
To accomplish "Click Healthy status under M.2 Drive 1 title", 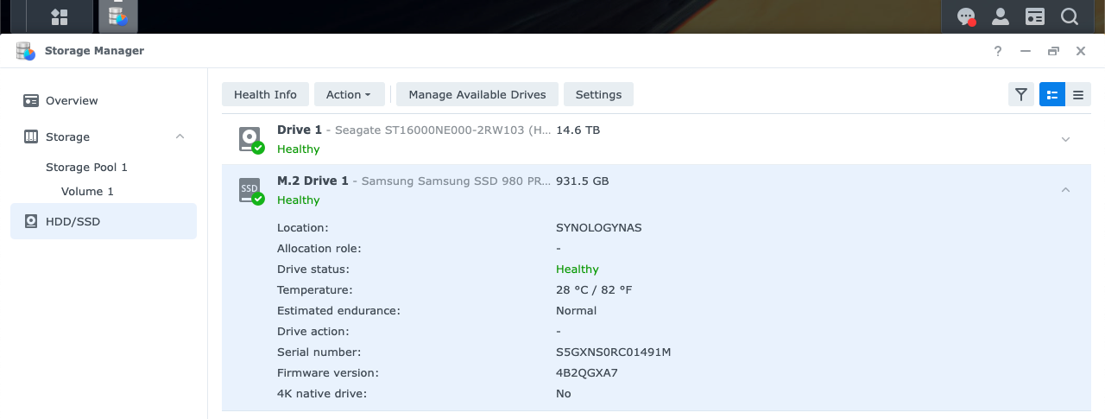I will pyautogui.click(x=299, y=200).
